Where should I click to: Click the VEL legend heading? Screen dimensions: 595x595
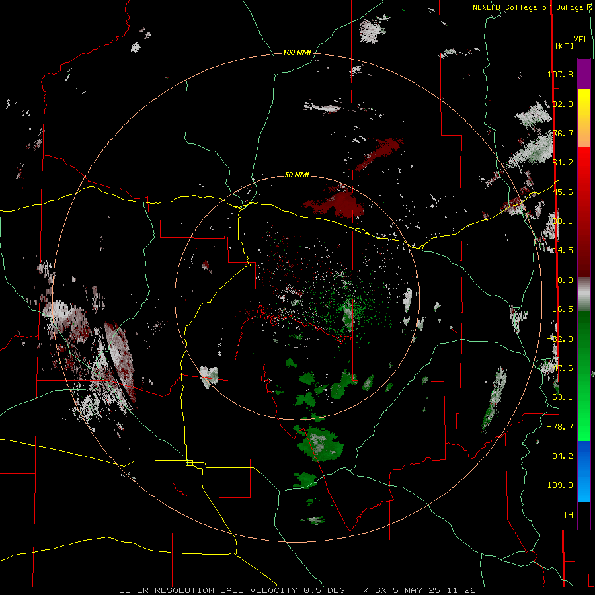(x=580, y=39)
